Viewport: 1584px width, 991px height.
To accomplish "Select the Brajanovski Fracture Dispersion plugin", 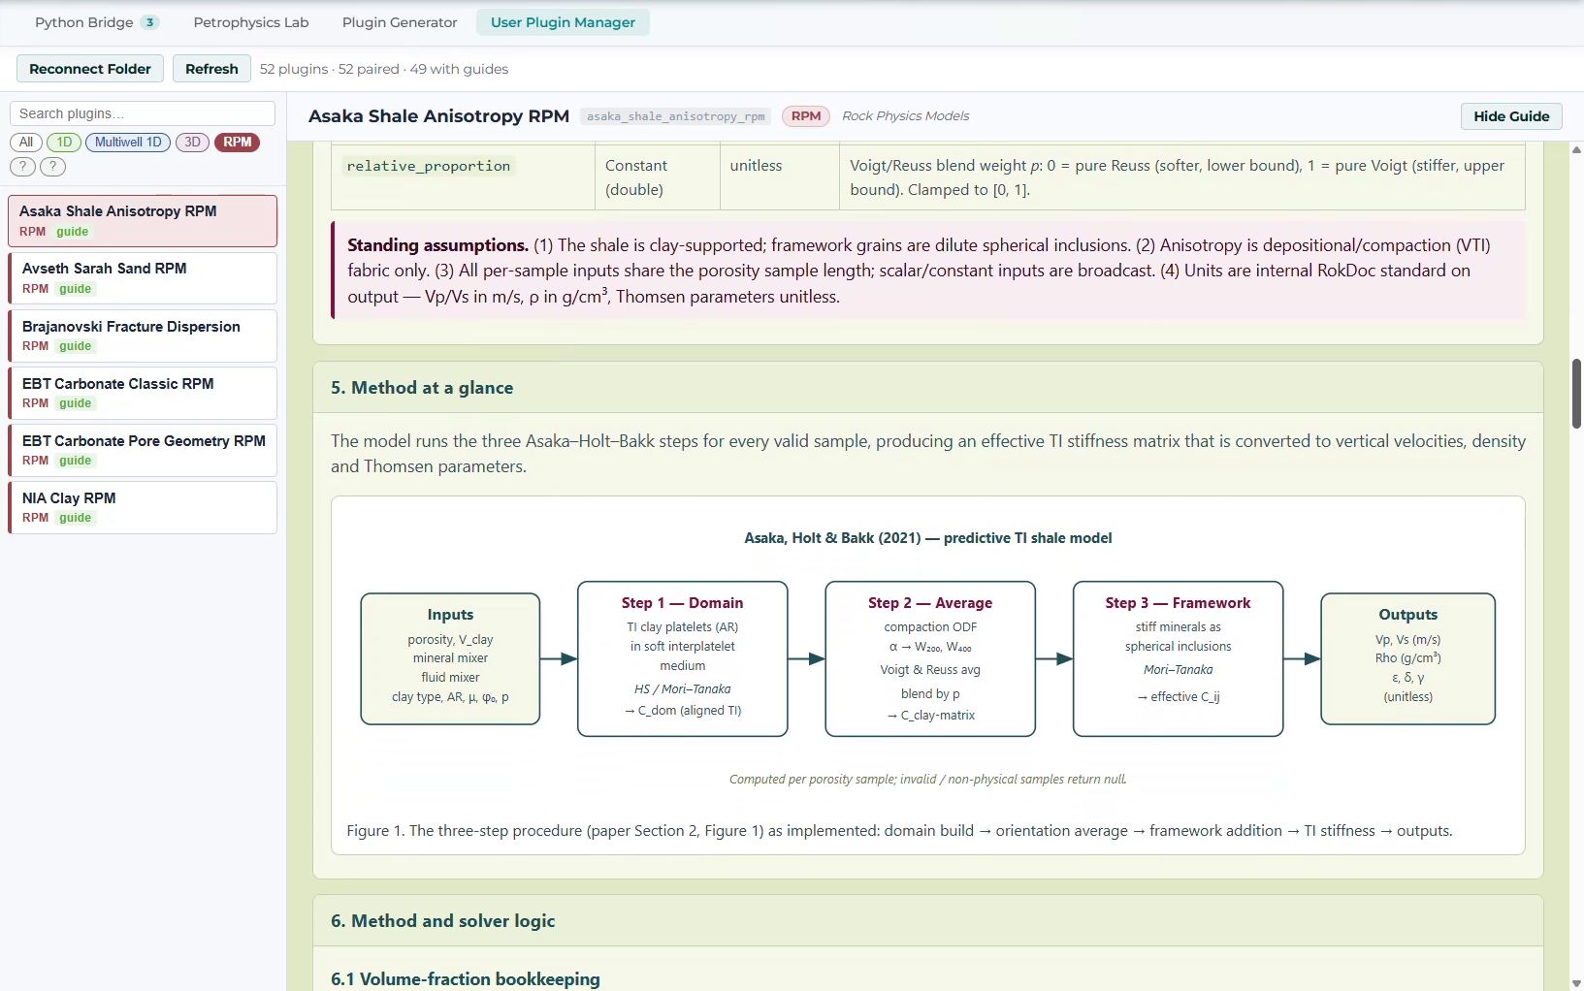I will [x=143, y=336].
